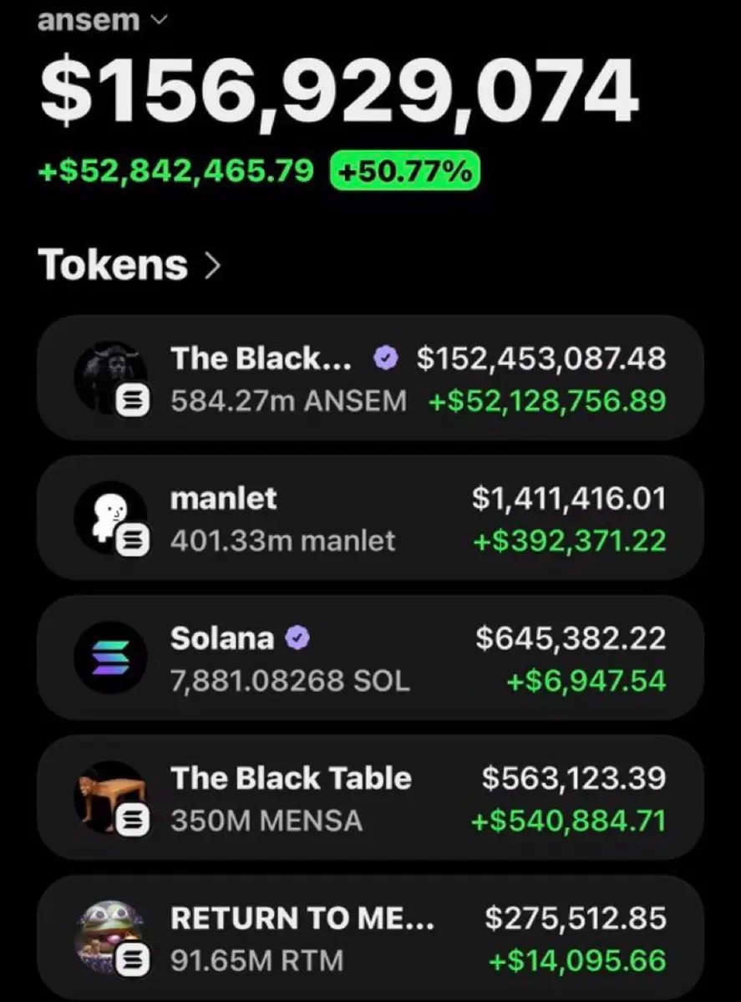Click Solana chain badge on manlet avatar
This screenshot has width=741, height=1002.
(x=132, y=542)
